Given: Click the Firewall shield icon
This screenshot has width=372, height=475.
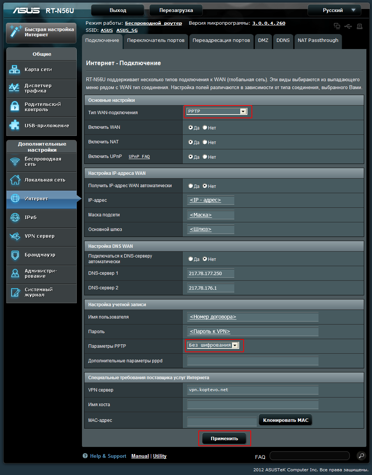Looking at the screenshot, I should click(x=15, y=255).
